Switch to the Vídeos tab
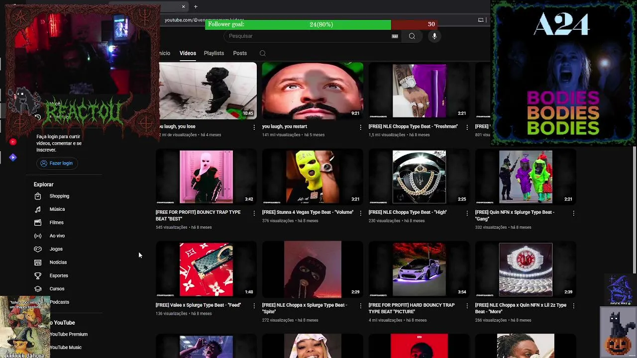This screenshot has width=637, height=358. (188, 53)
